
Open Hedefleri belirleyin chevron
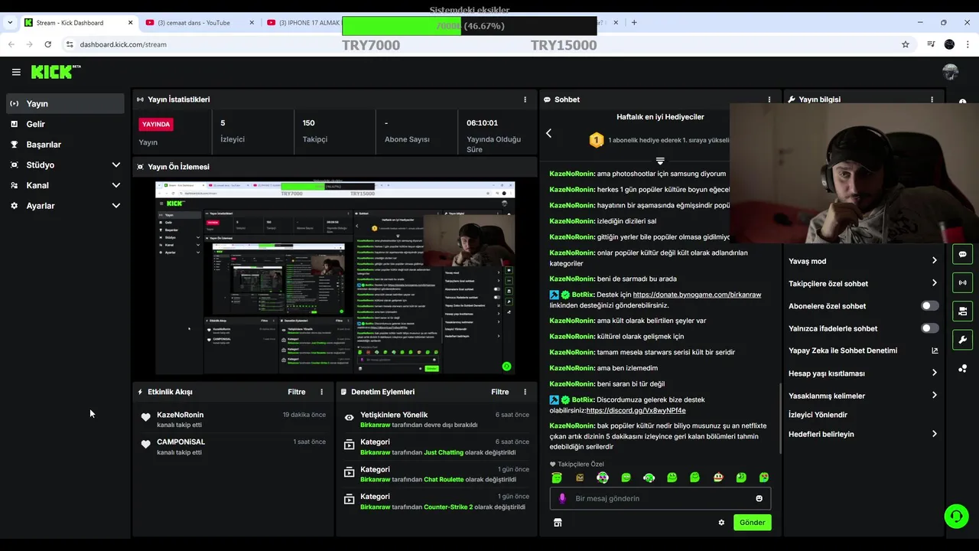click(x=934, y=434)
